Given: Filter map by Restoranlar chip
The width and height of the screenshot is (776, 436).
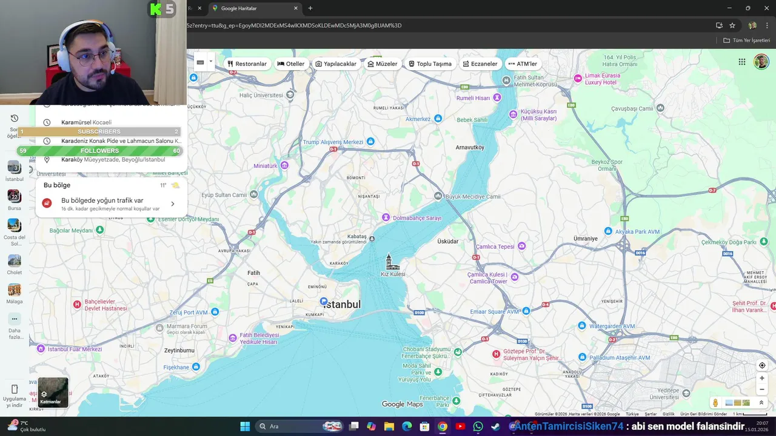Looking at the screenshot, I should click(247, 64).
